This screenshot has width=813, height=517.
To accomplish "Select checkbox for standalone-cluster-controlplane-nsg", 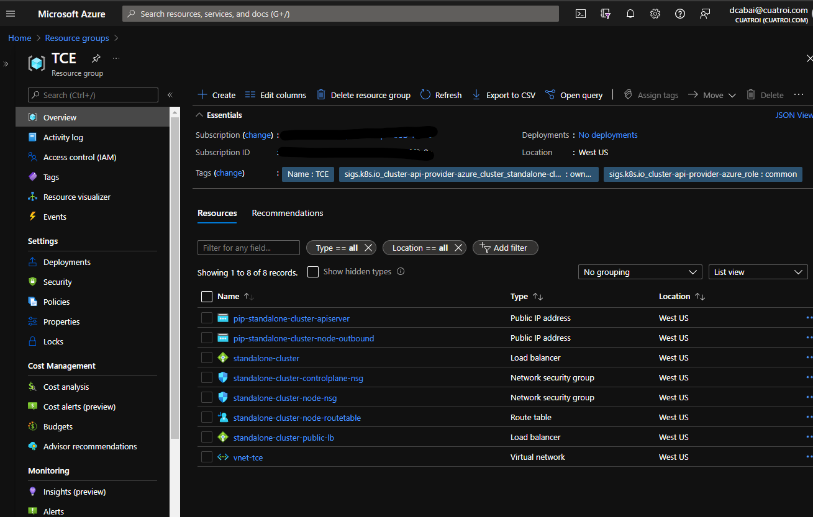I will pyautogui.click(x=207, y=378).
